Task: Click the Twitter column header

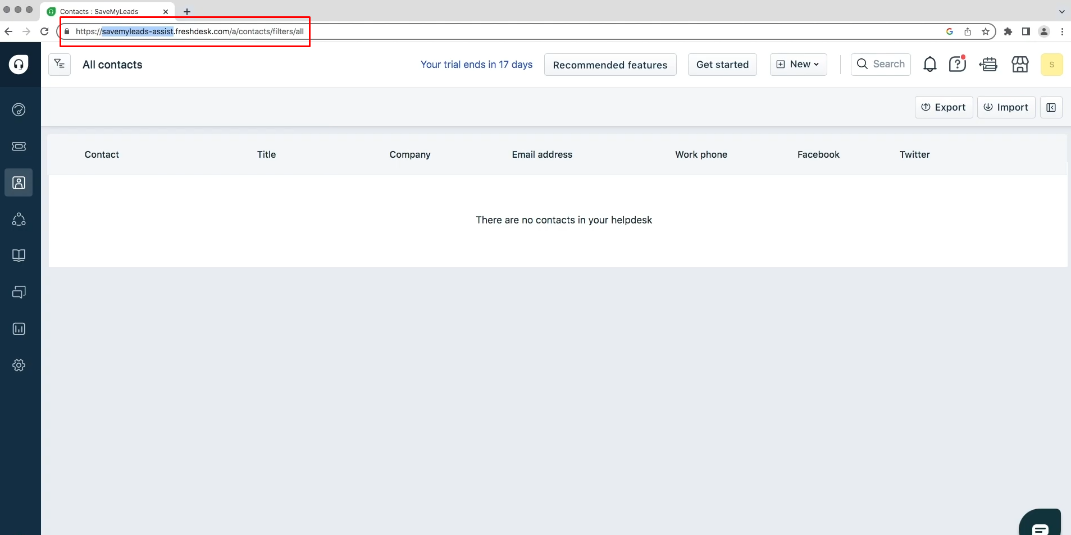Action: (914, 154)
